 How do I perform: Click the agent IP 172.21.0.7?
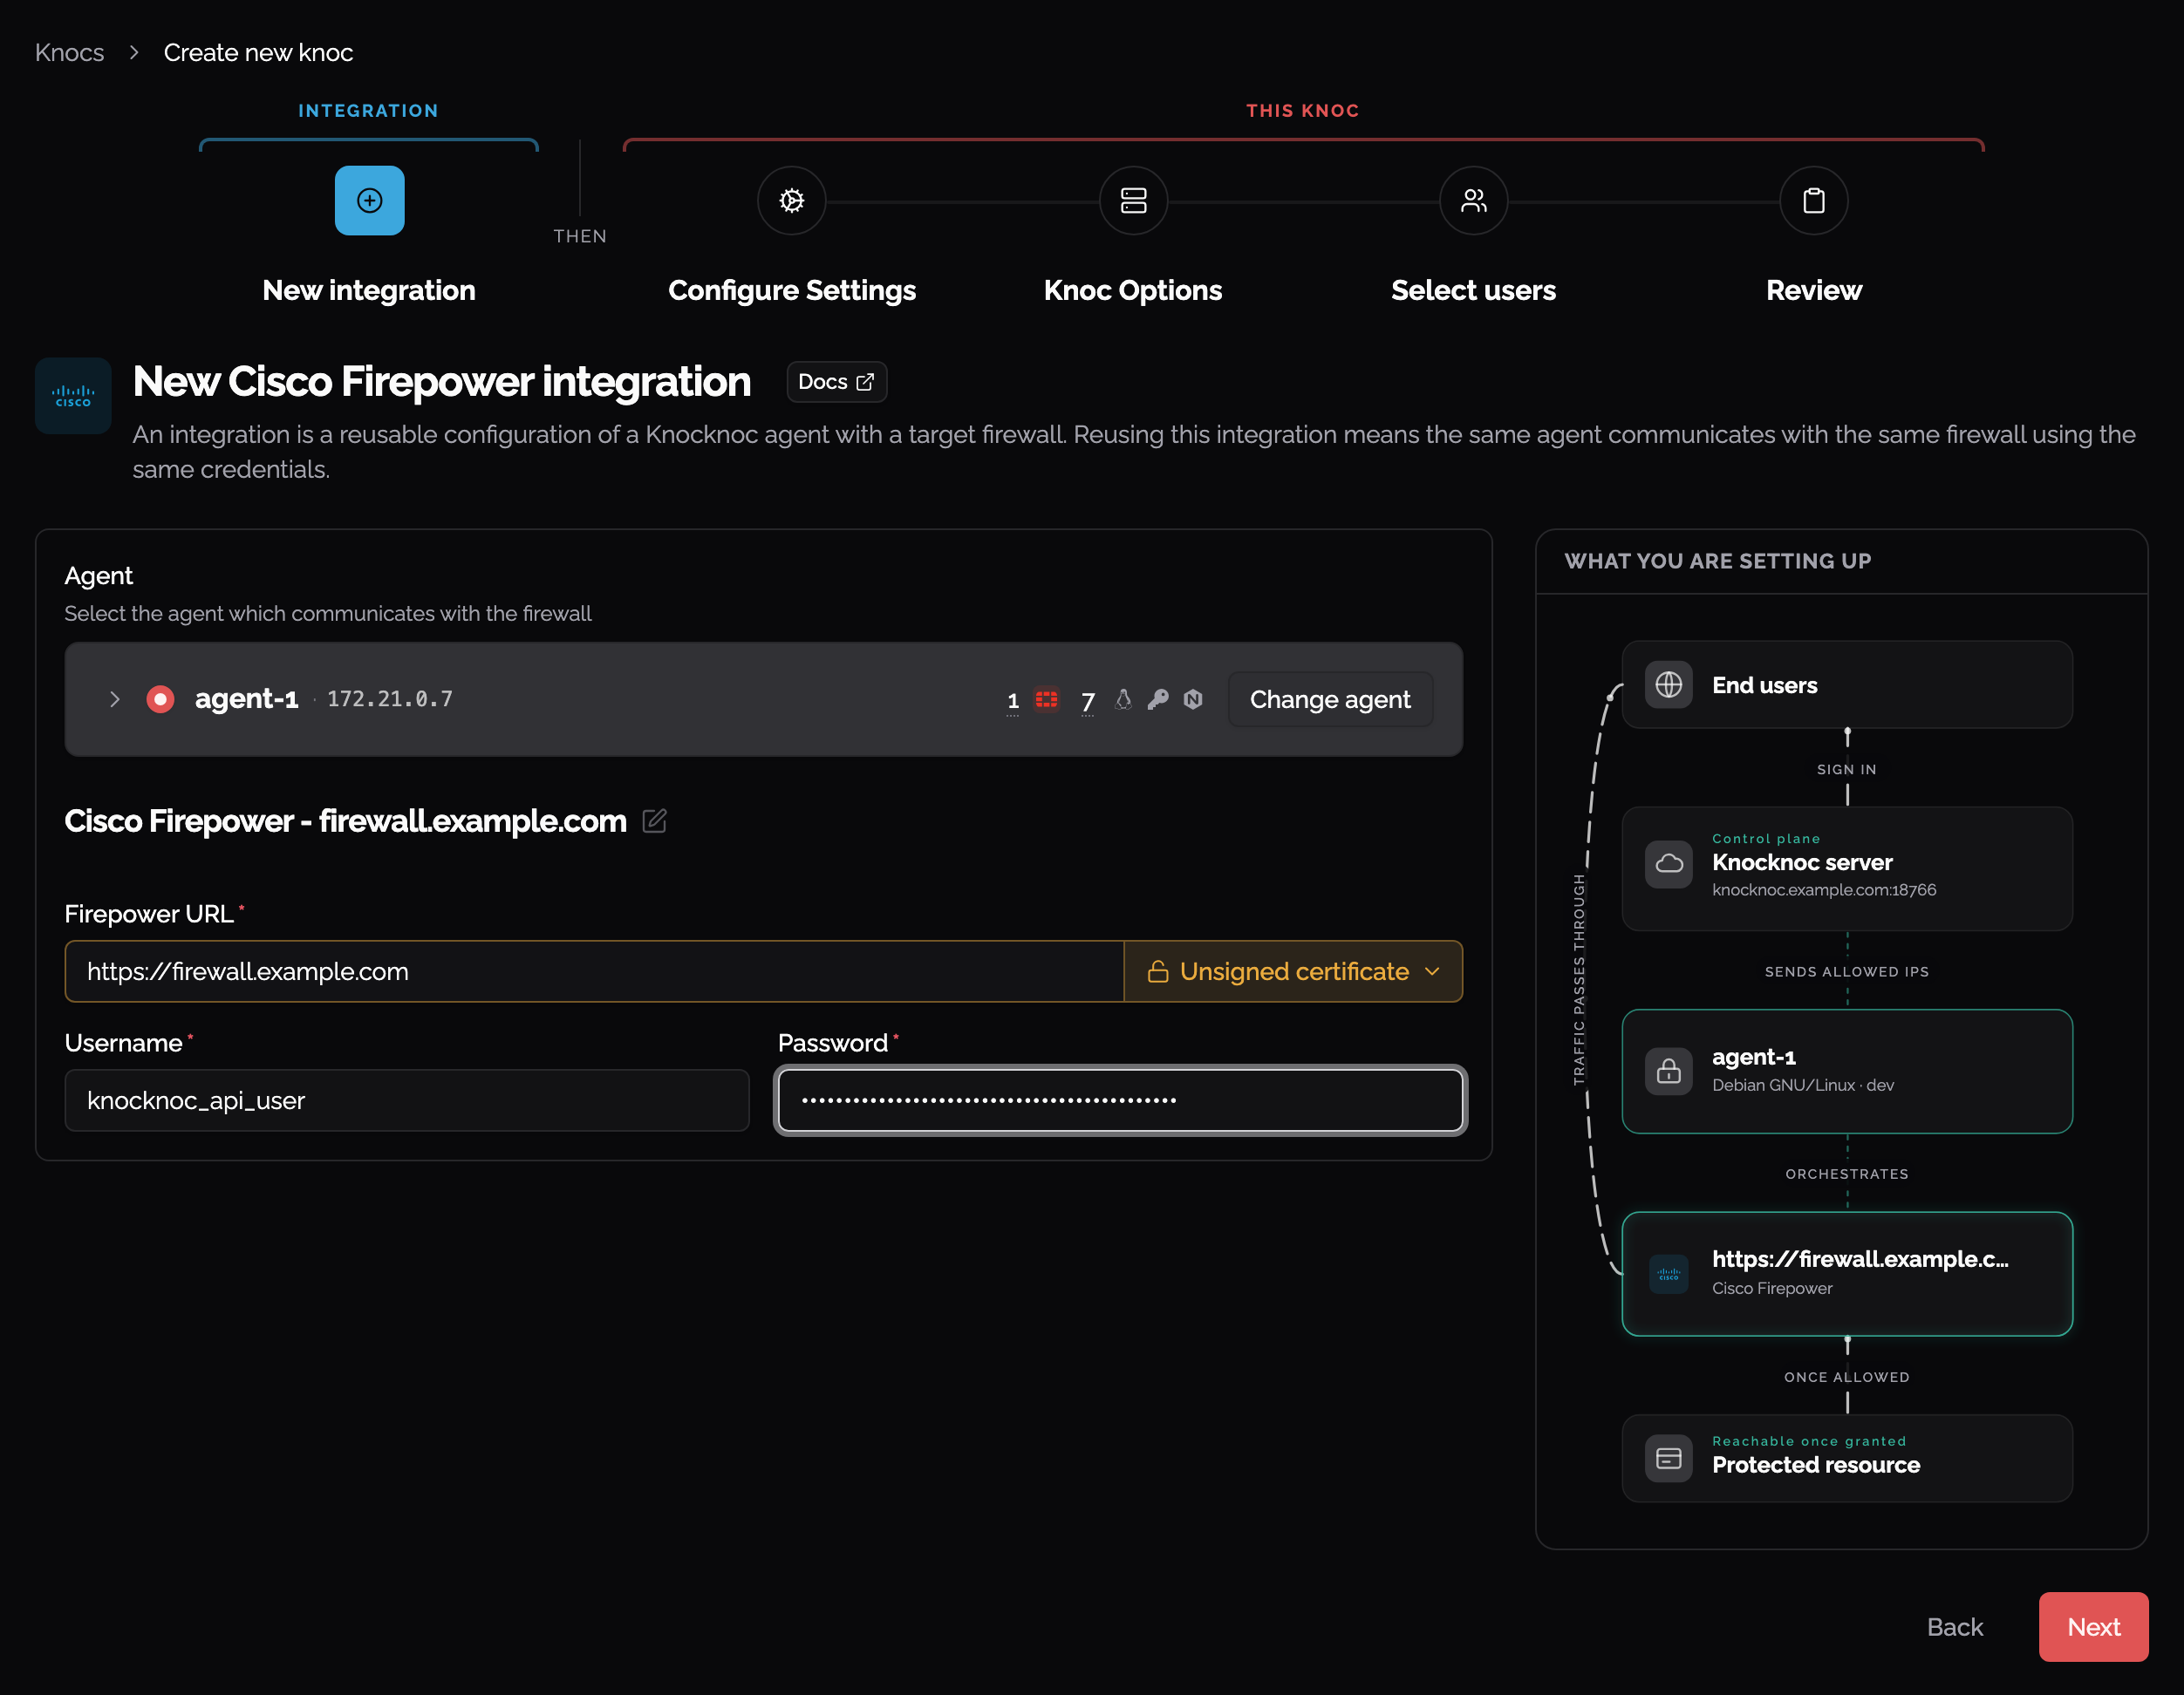click(389, 698)
